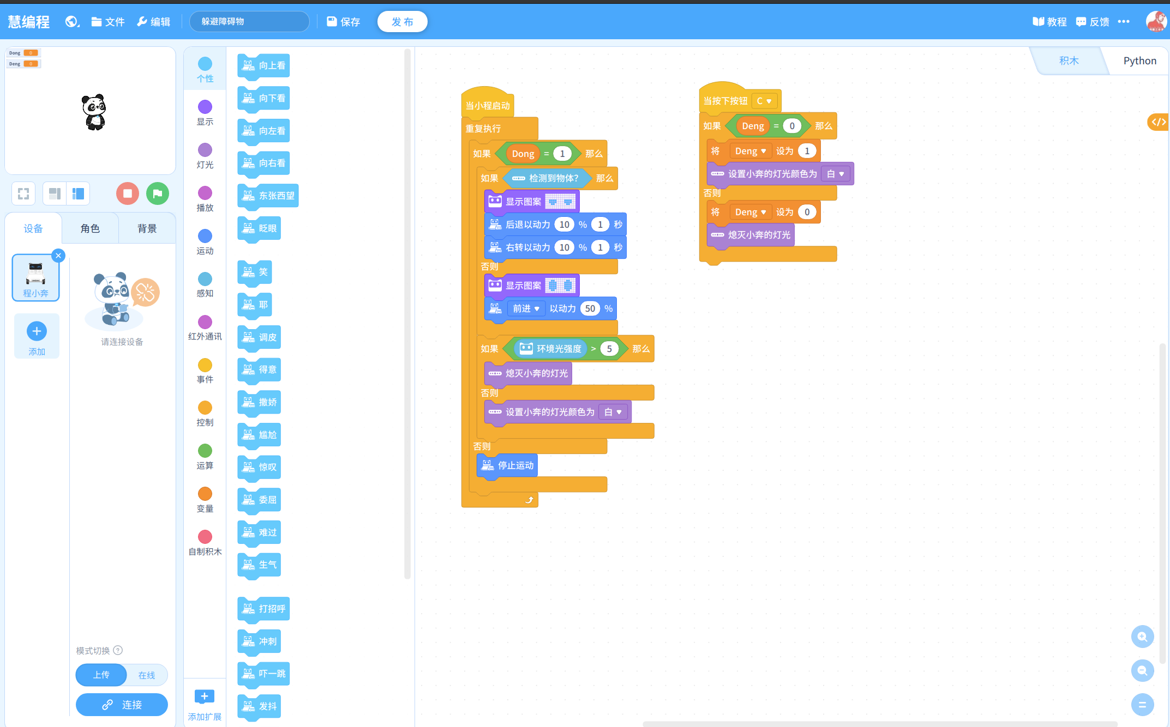Click the 发布 publish button

(x=402, y=22)
